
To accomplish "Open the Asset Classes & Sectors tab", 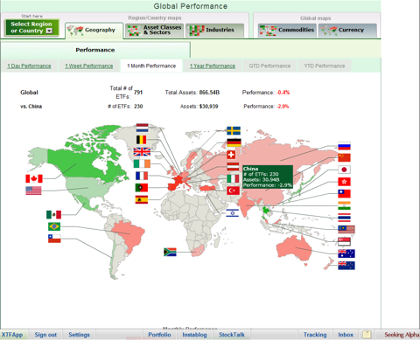I will (x=155, y=30).
